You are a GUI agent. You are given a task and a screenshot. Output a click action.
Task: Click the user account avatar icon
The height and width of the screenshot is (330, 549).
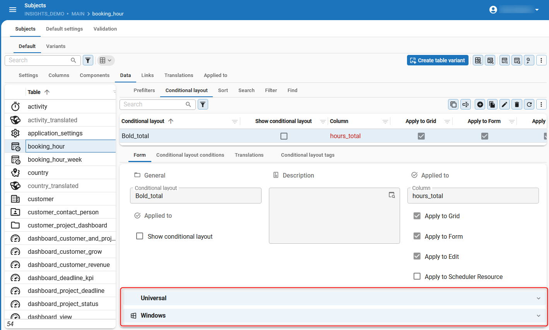[x=493, y=10]
